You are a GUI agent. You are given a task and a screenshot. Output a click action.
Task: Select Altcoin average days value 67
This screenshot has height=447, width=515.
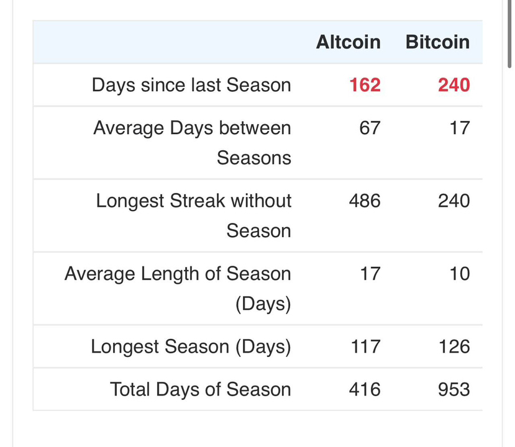pyautogui.click(x=370, y=128)
